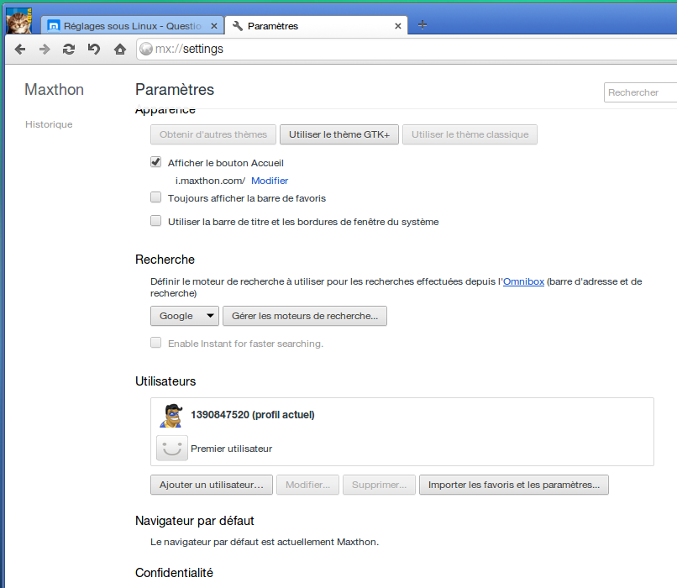Click the wrench icon on Paramètres tab

click(238, 26)
